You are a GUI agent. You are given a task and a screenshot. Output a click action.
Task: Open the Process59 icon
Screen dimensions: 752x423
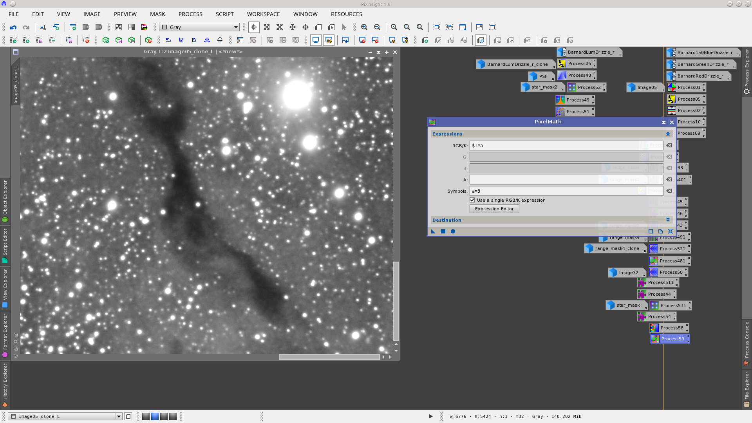[670, 339]
